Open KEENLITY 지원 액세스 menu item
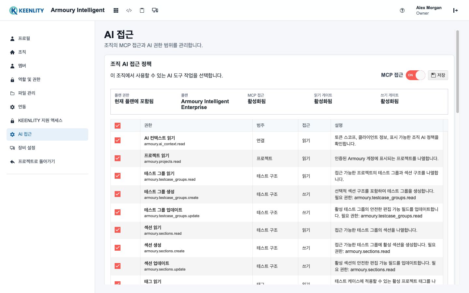This screenshot has height=293, width=469. (47, 120)
